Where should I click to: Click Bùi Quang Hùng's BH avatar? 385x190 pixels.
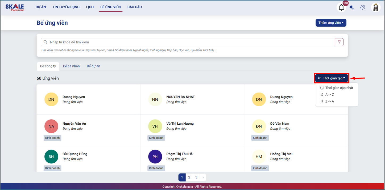[51, 157]
